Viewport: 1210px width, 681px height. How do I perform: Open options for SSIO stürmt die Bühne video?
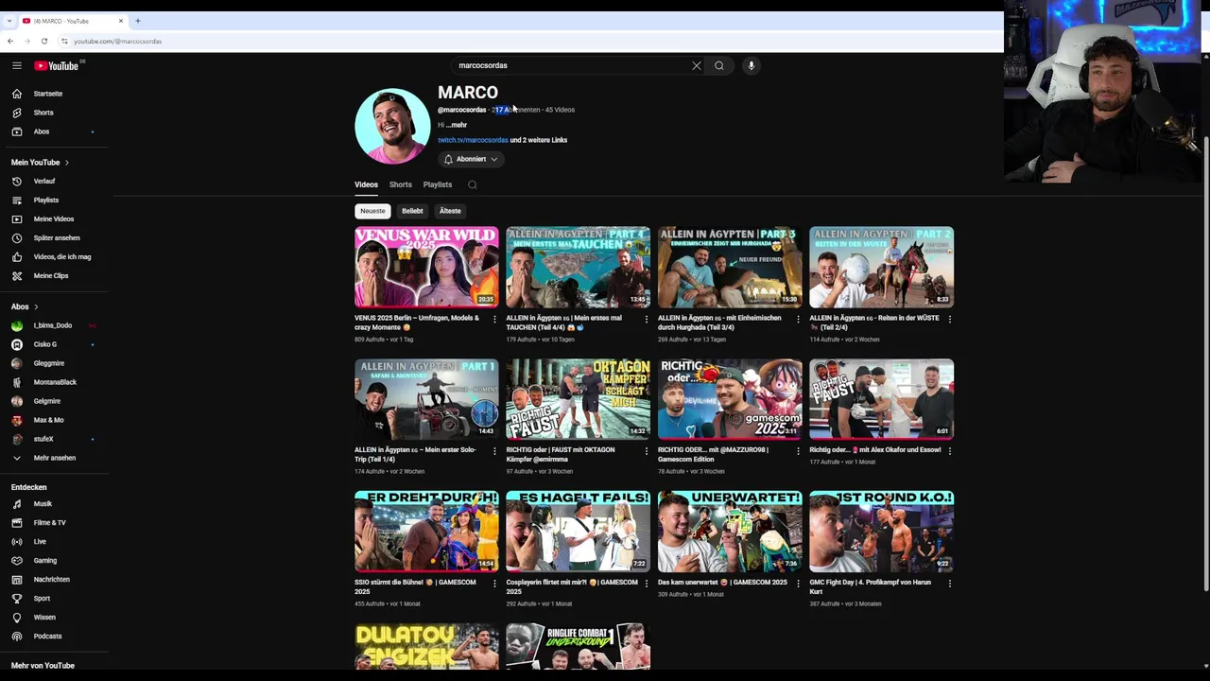pyautogui.click(x=494, y=584)
